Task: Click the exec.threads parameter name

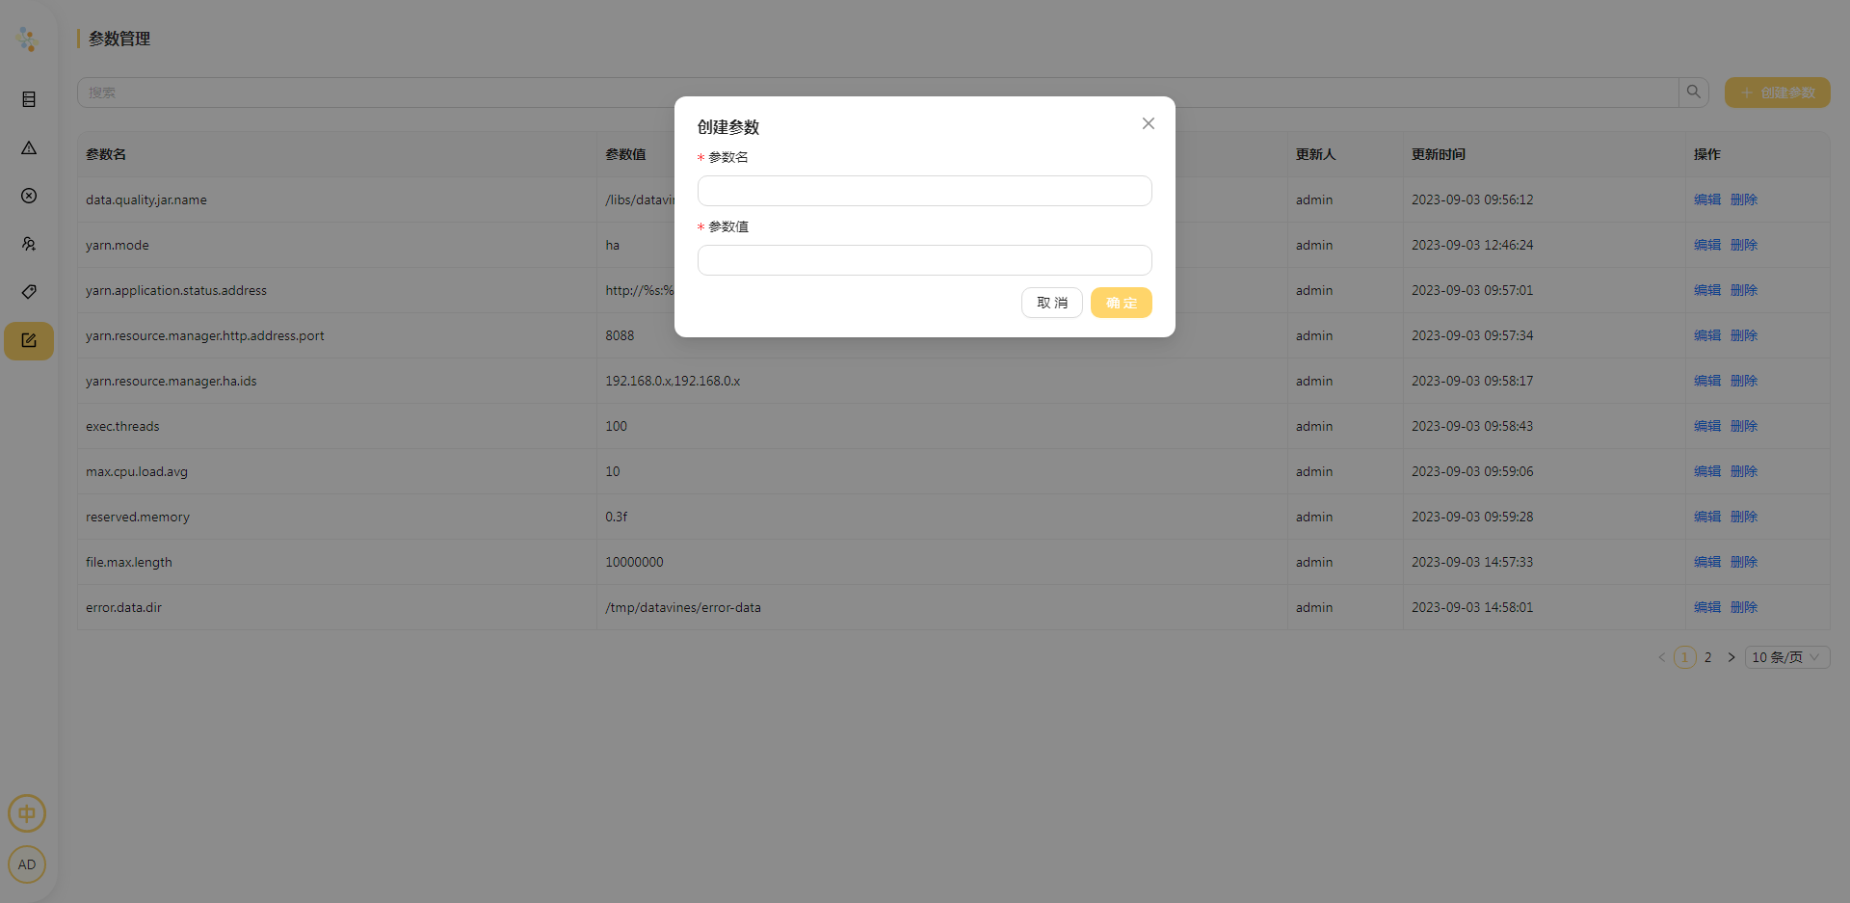Action: coord(122,426)
